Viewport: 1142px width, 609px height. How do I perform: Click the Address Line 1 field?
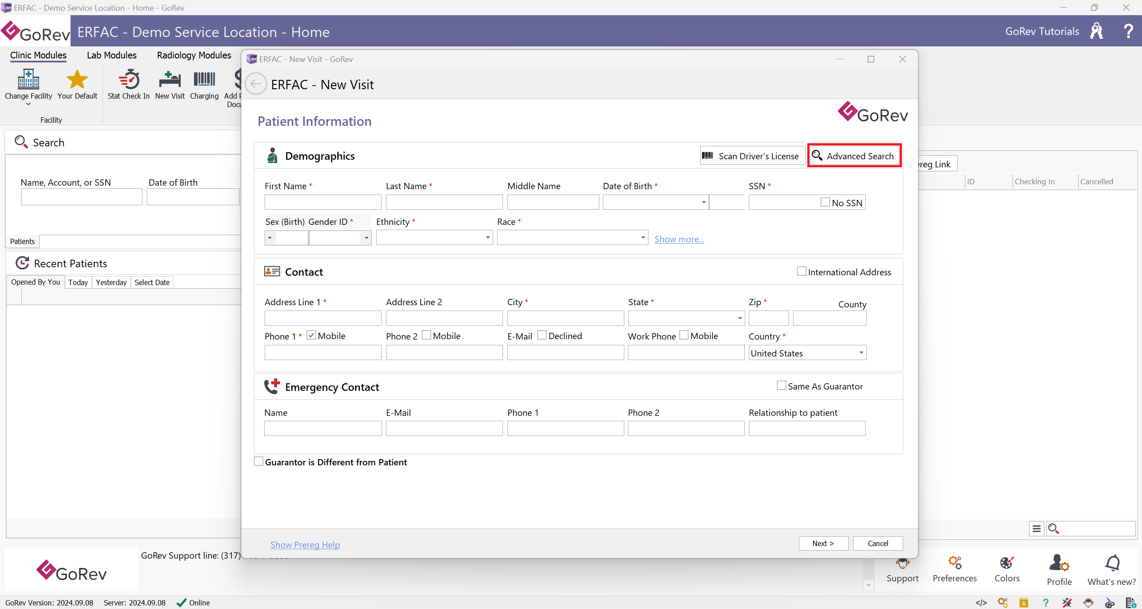(x=323, y=318)
